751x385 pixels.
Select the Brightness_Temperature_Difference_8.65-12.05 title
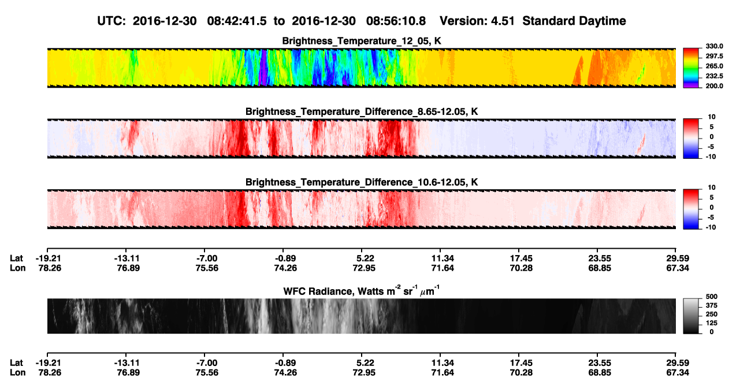(x=362, y=111)
